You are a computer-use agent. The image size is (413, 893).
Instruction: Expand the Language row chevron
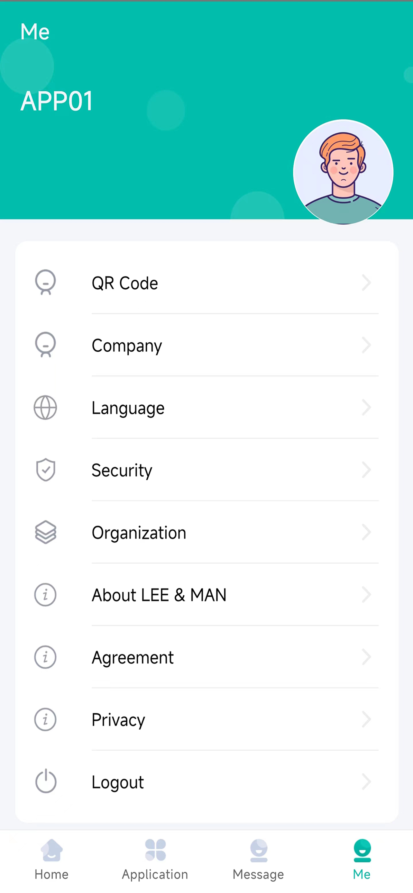(x=366, y=407)
